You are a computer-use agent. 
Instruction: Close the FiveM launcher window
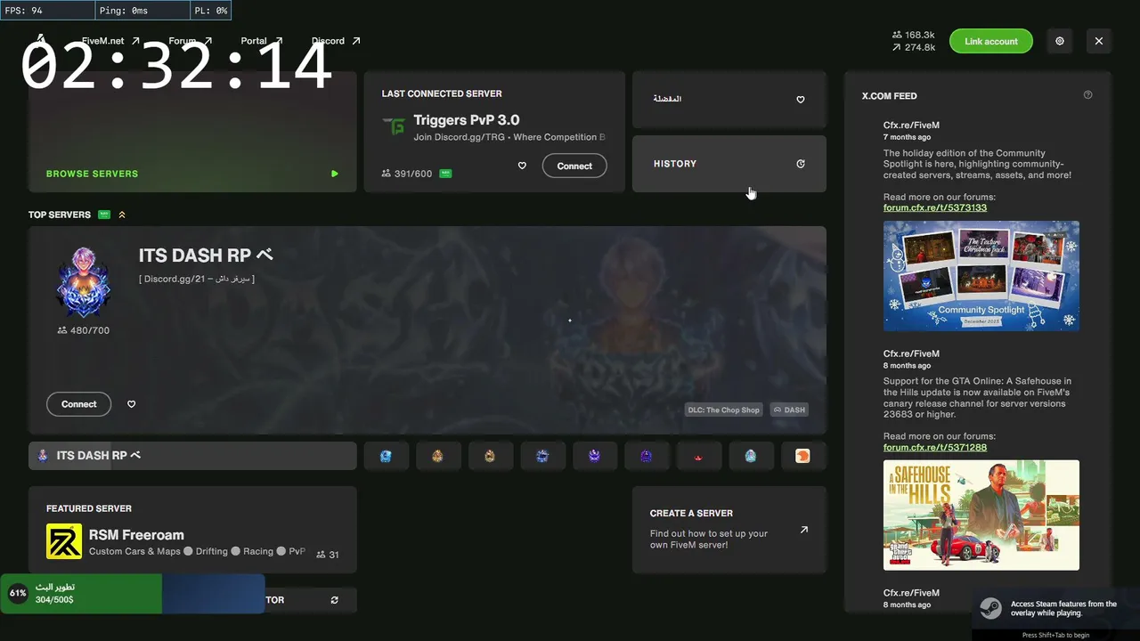(x=1099, y=41)
